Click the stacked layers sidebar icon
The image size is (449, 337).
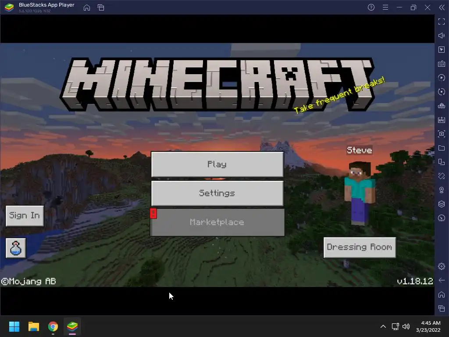pos(442,204)
